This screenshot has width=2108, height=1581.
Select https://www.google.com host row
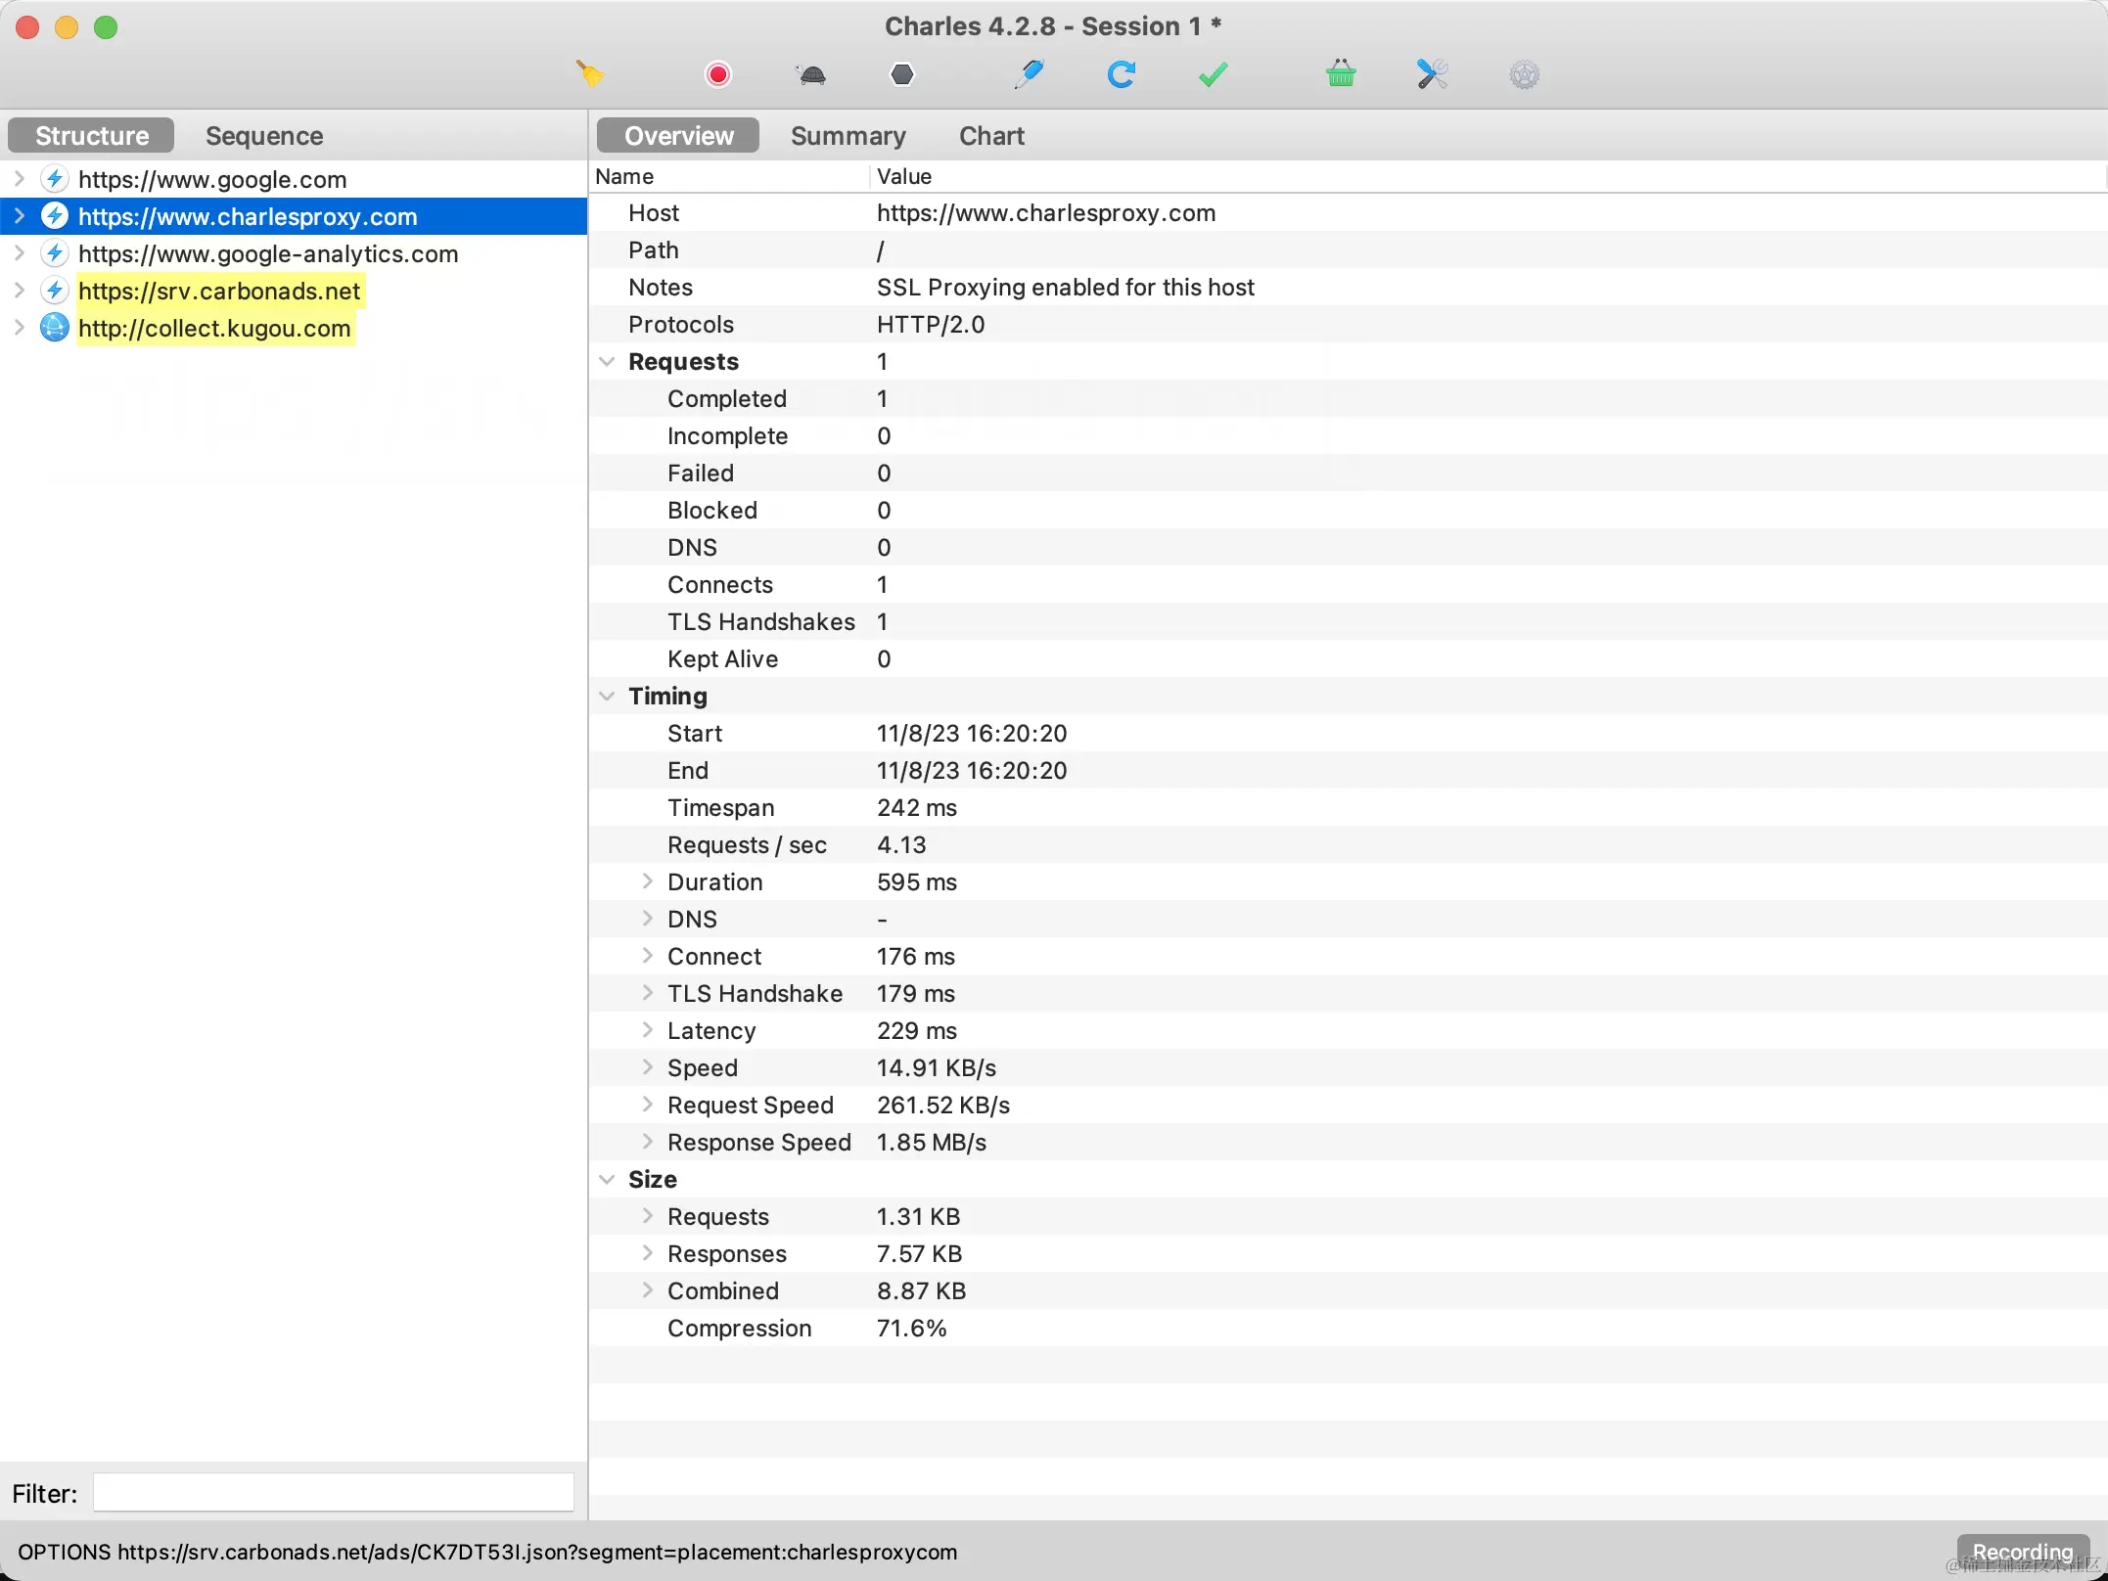294,179
